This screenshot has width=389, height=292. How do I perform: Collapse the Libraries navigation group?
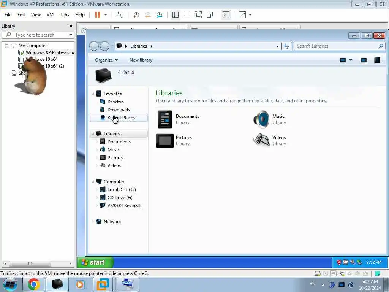[93, 133]
